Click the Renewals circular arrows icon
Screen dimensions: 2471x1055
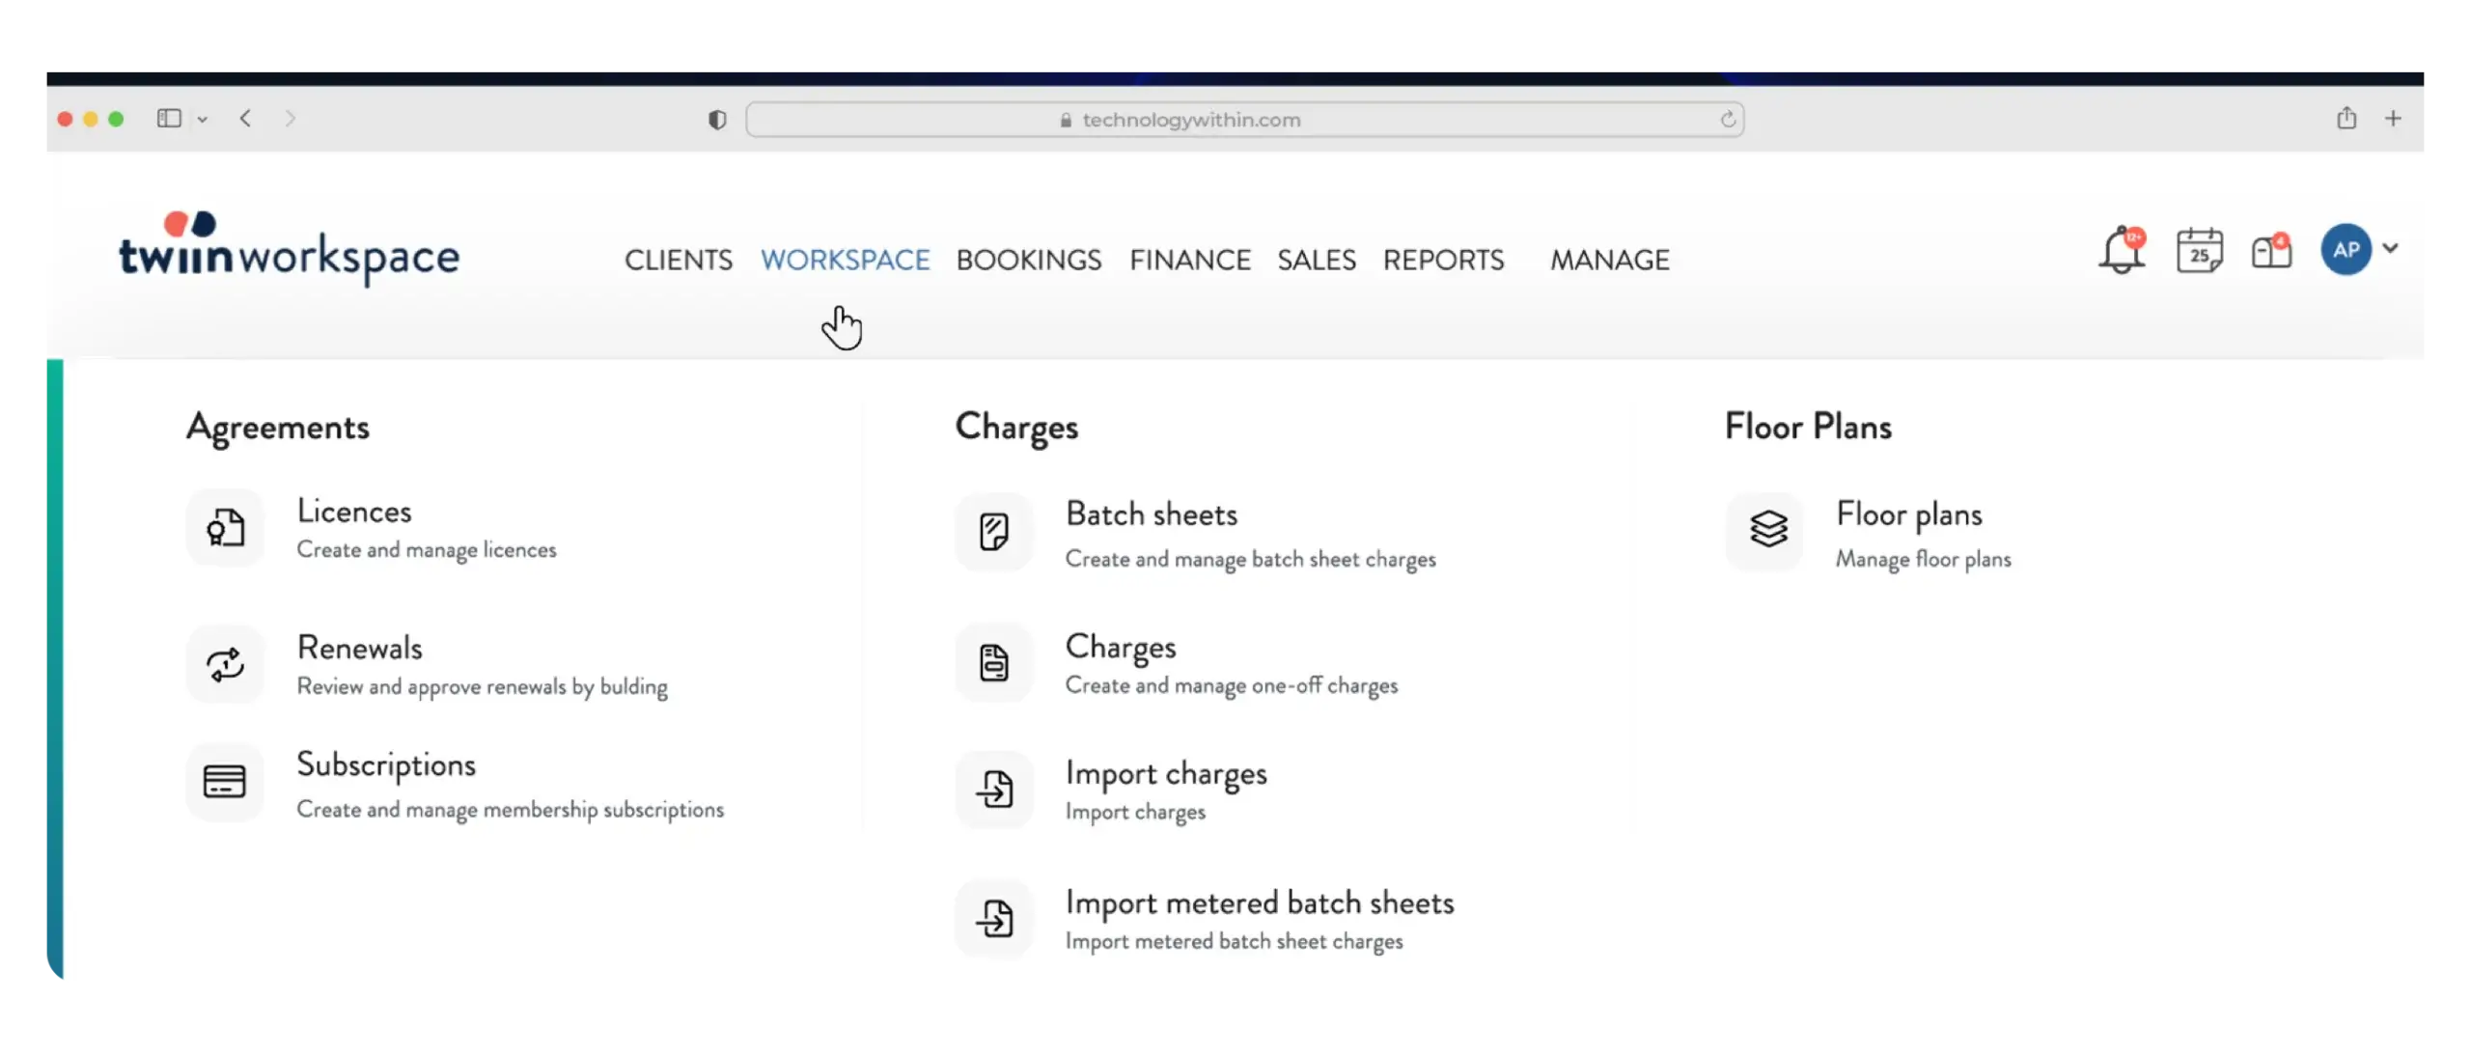tap(225, 664)
